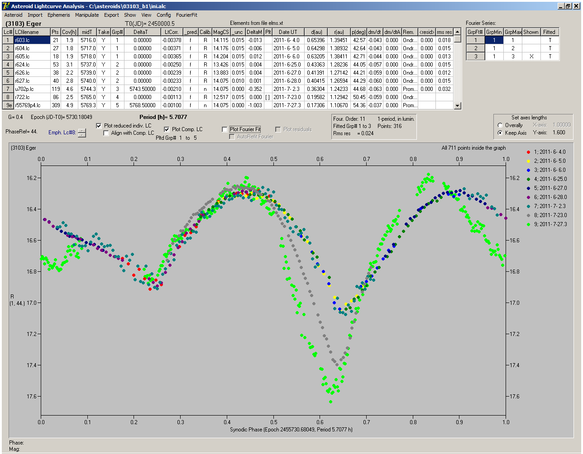Screen dimensions: 583x454
Task: Select lightcurve file r627.lc
Action: (32, 81)
